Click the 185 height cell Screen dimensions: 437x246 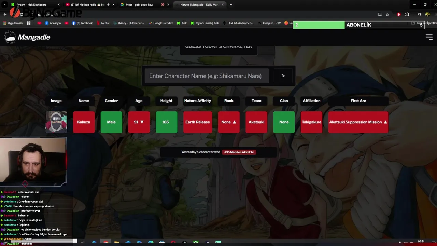166,122
